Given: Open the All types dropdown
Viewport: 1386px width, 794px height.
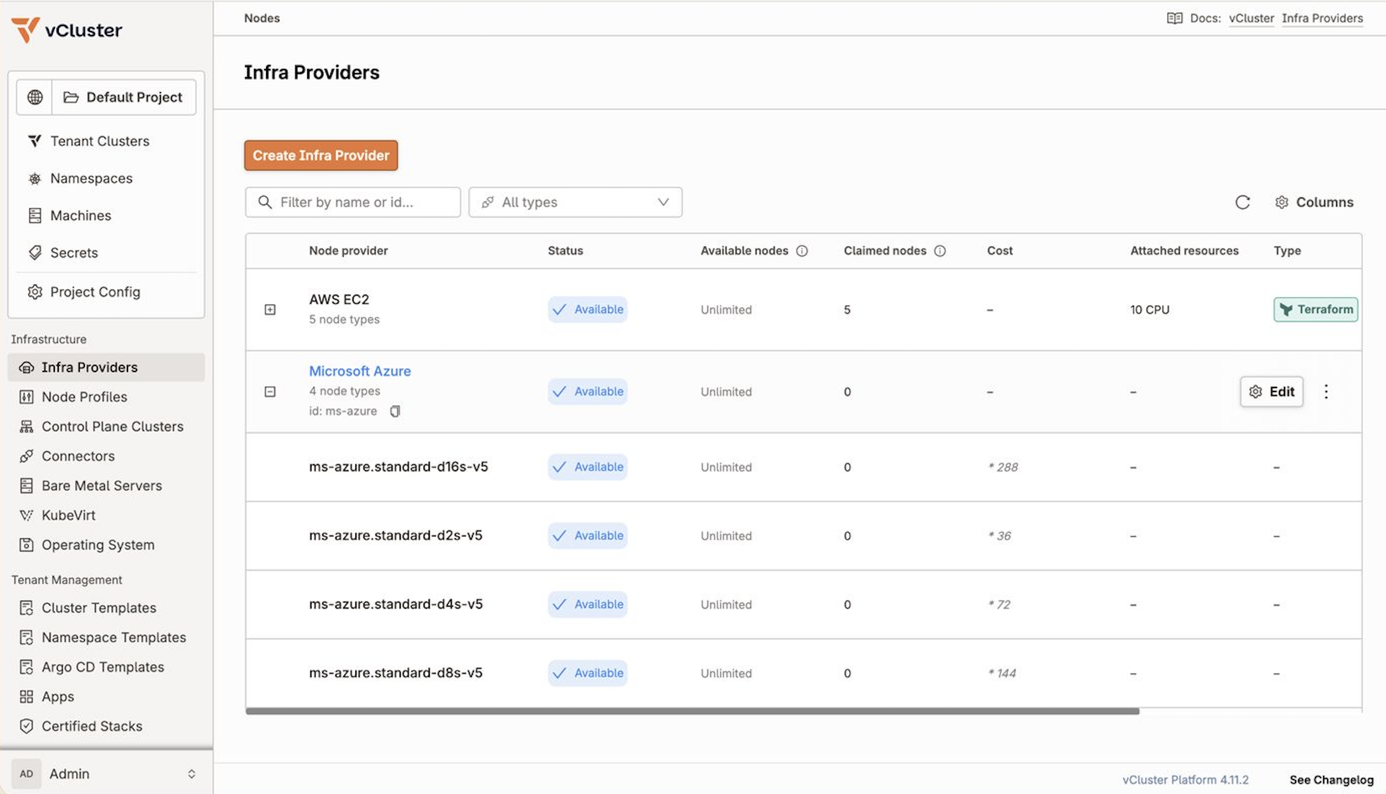Looking at the screenshot, I should pos(575,202).
